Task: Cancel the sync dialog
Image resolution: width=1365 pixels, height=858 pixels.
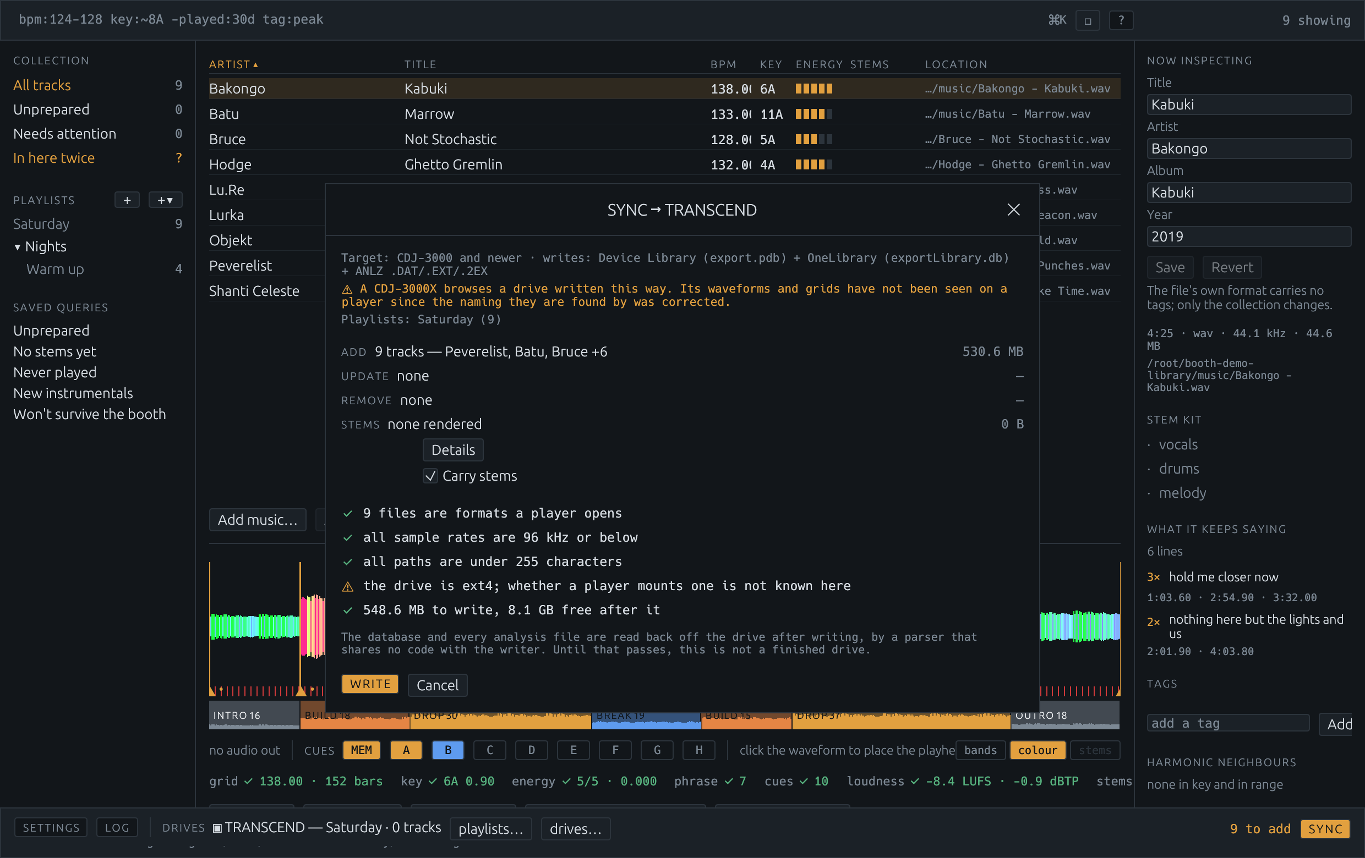Action: point(437,685)
